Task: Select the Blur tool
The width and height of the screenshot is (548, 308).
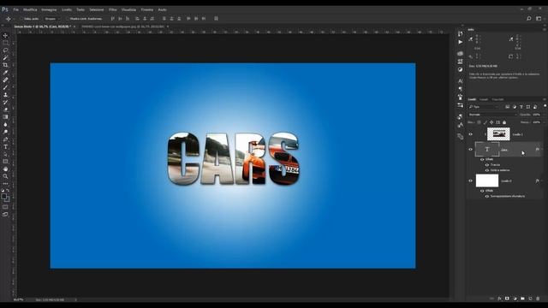Action: pyautogui.click(x=5, y=124)
